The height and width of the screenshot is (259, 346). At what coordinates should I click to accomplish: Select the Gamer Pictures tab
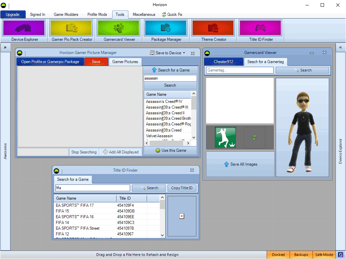125,62
